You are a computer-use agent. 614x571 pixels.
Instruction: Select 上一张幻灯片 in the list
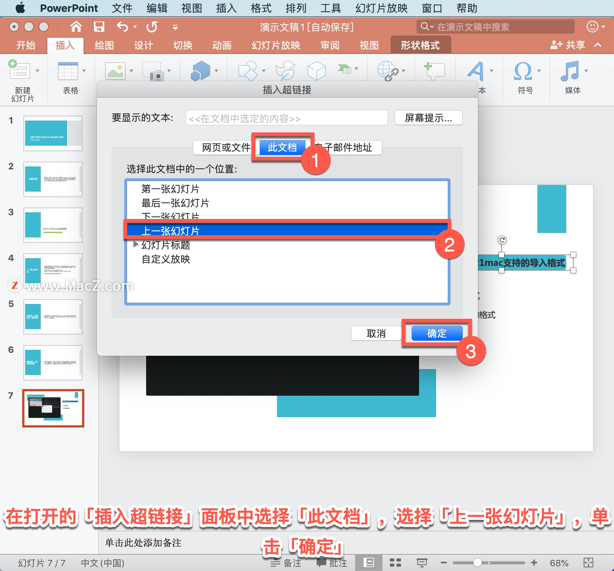(287, 231)
